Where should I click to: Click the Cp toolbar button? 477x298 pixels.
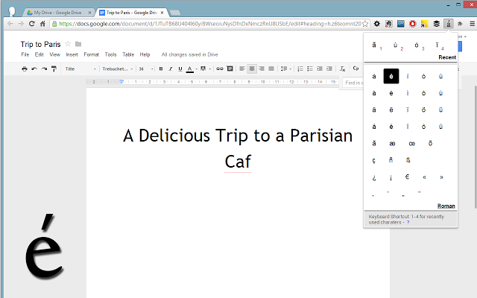tap(356, 69)
